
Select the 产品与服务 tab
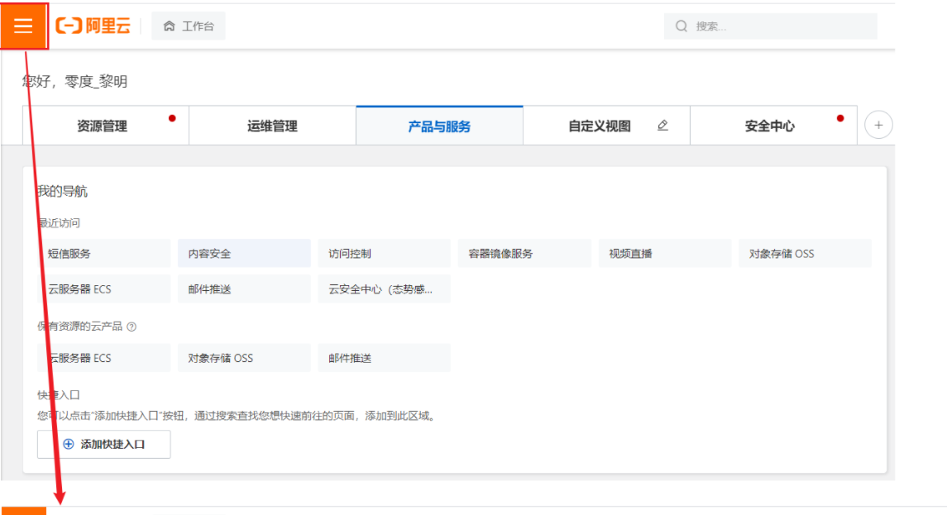click(x=439, y=126)
